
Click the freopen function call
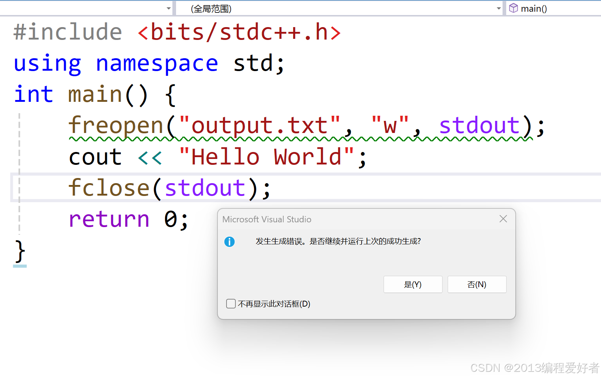tap(116, 126)
